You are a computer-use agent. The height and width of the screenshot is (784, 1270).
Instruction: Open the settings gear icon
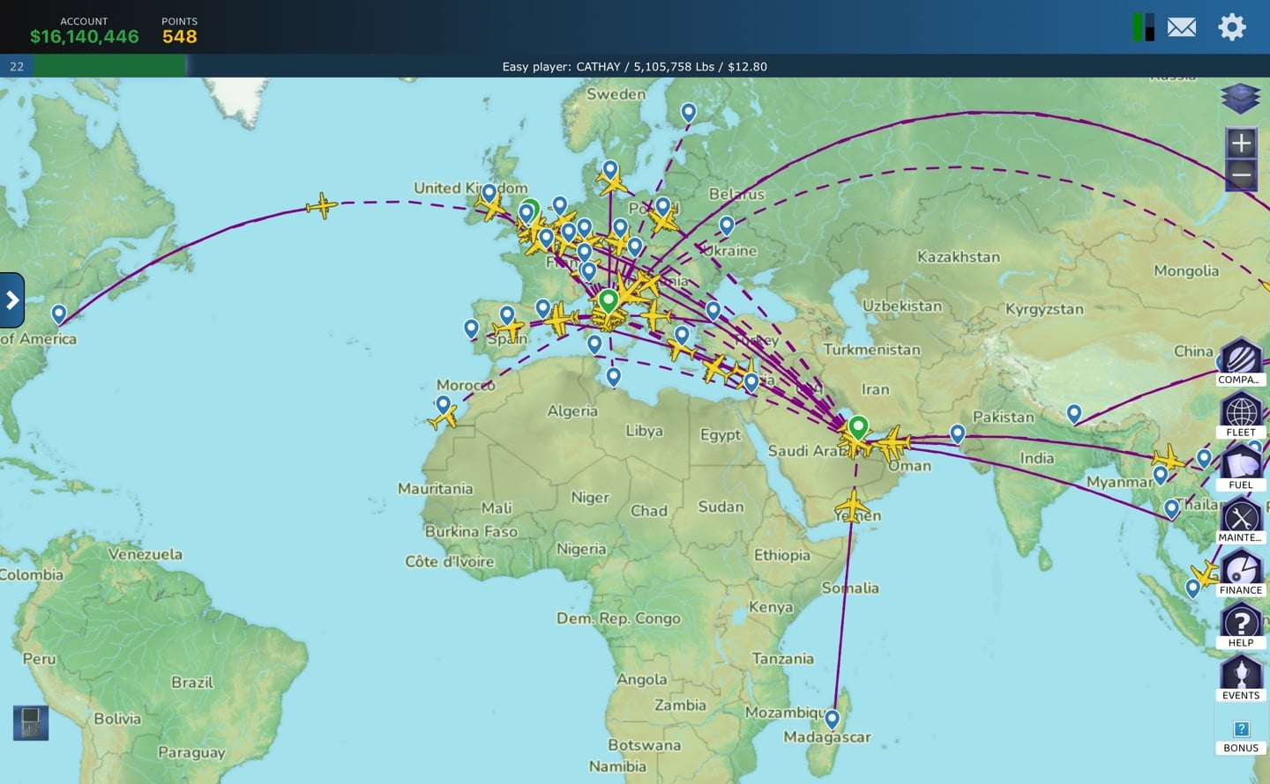coord(1232,27)
